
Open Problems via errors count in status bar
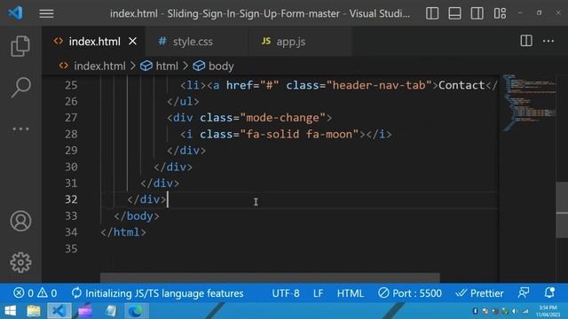[x=24, y=293]
